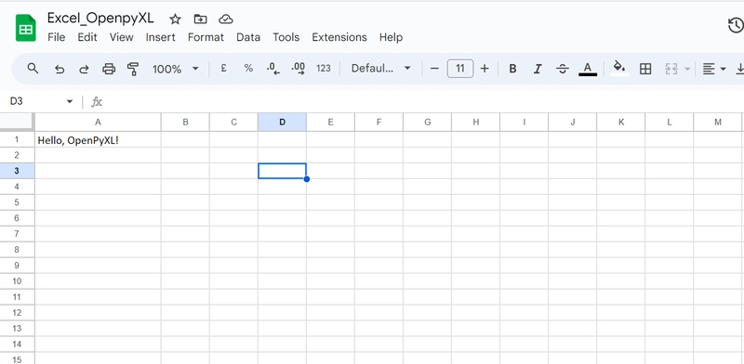This screenshot has width=744, height=364.
Task: Open the Edit menu
Action: (x=87, y=37)
